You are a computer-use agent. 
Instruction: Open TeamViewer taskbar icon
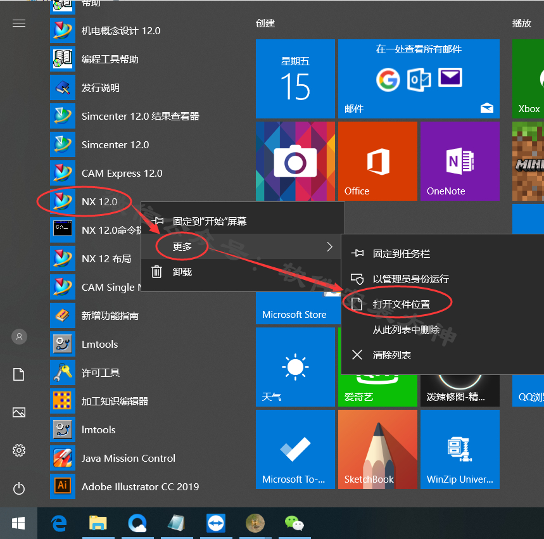[216, 523]
